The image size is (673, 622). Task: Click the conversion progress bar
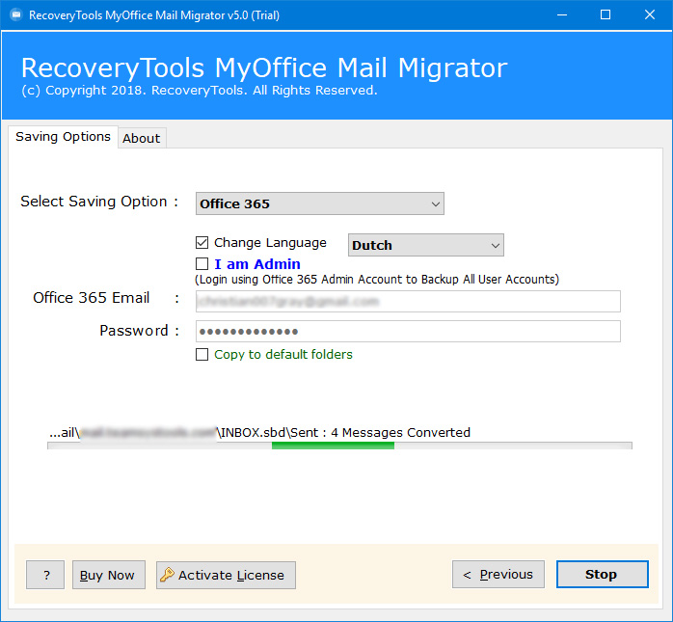pos(339,446)
